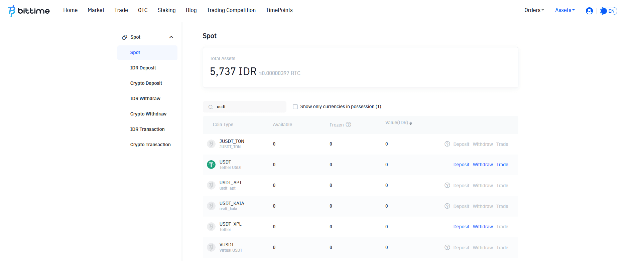Click the USDT_KAIA coin name

click(x=232, y=204)
